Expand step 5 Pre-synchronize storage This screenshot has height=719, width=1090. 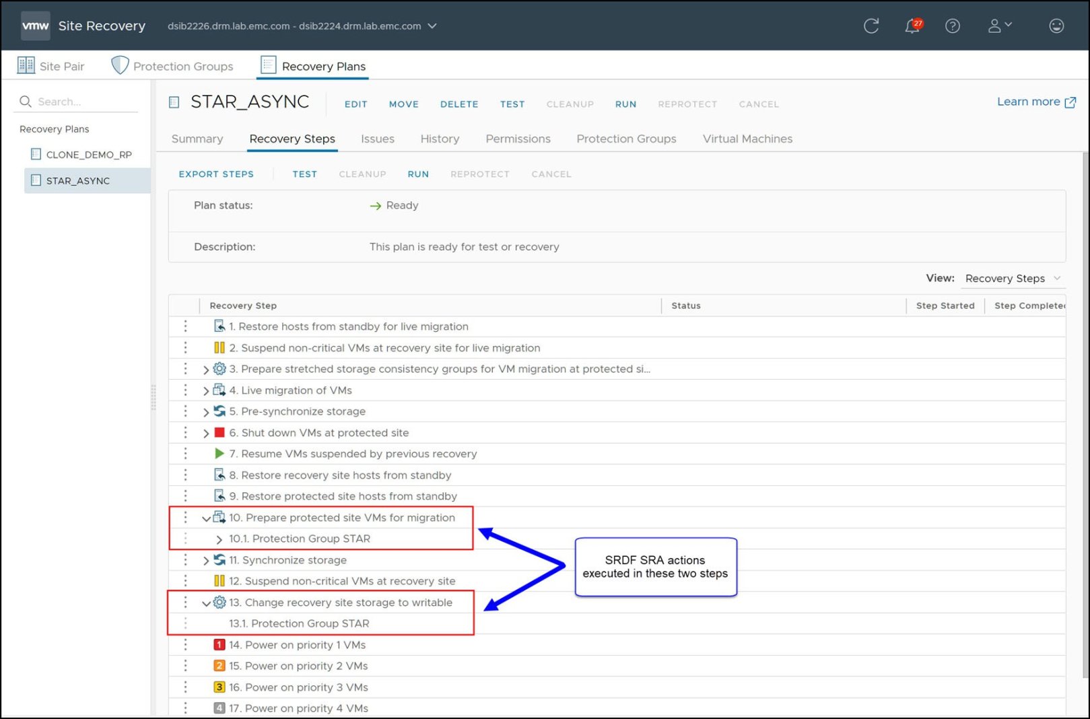[x=206, y=412]
